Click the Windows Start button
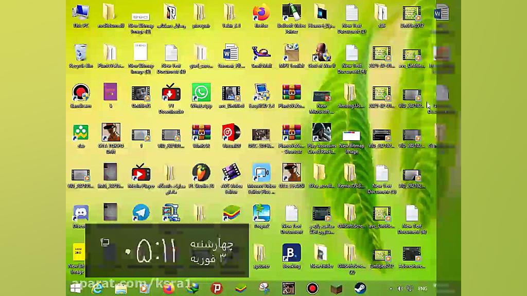Viewport: 527px width, 296px height. (75, 288)
